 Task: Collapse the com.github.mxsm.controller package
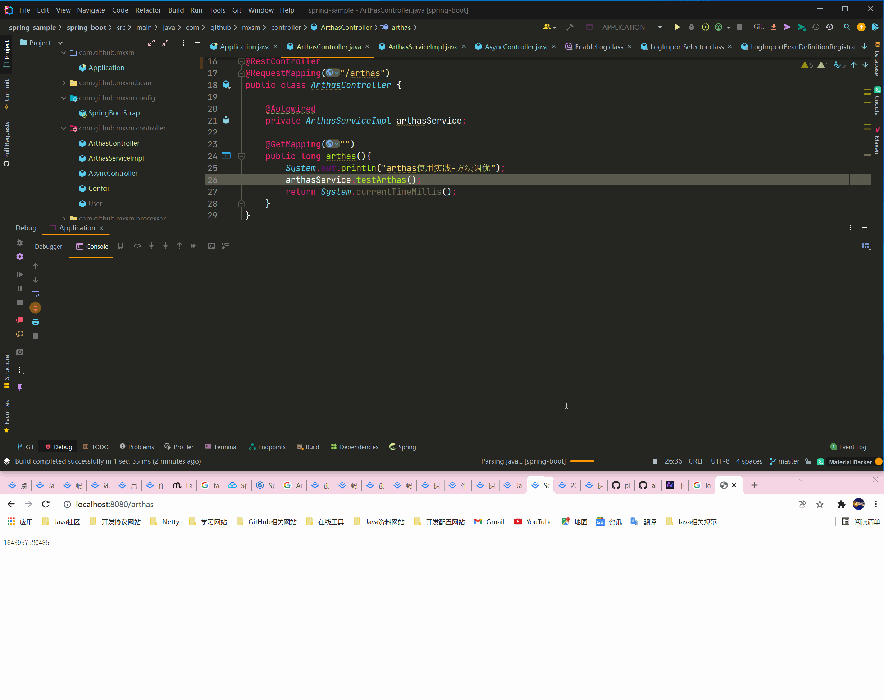pos(64,128)
